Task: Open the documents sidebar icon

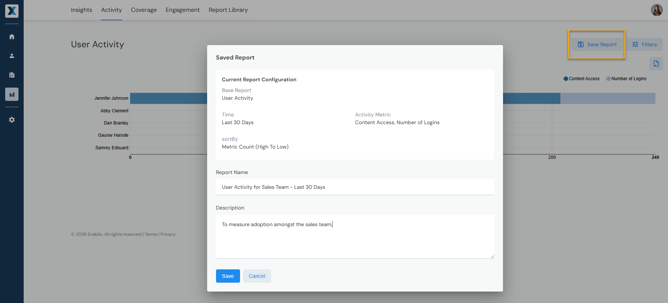Action: pos(12,75)
